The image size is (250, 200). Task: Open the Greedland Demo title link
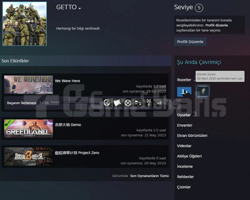tap(68, 125)
